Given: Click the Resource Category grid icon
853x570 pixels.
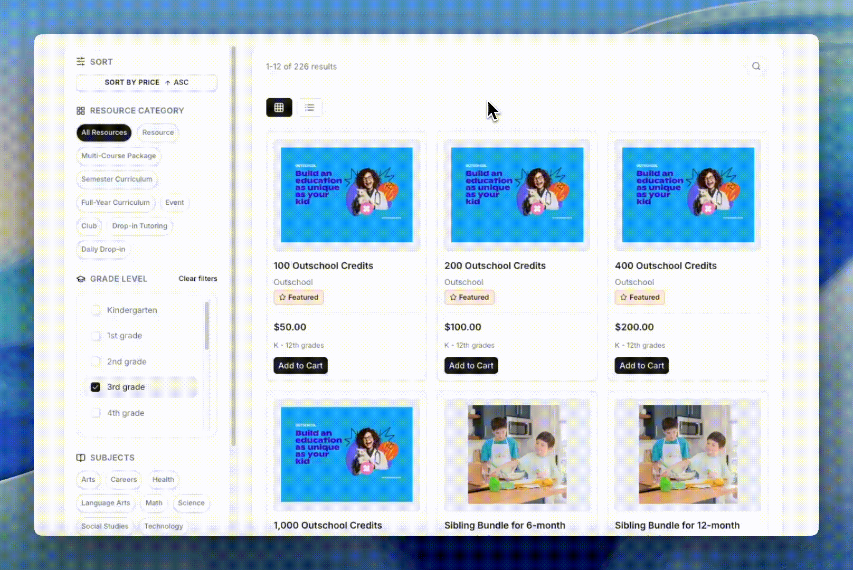Looking at the screenshot, I should click(80, 111).
